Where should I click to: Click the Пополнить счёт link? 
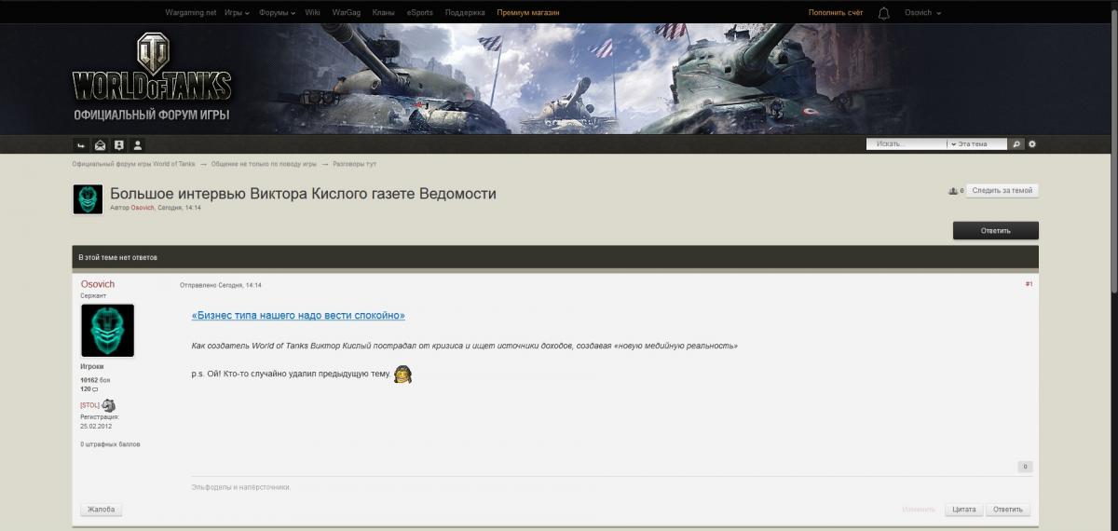[x=836, y=13]
